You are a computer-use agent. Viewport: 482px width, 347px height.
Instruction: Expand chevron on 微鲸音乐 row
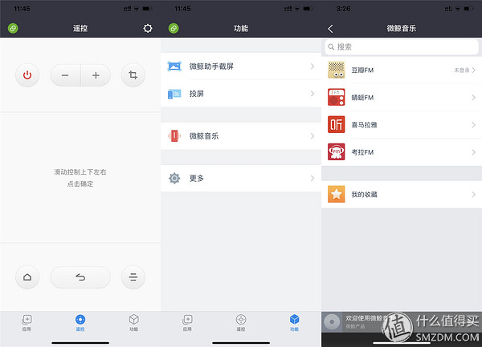coord(312,135)
